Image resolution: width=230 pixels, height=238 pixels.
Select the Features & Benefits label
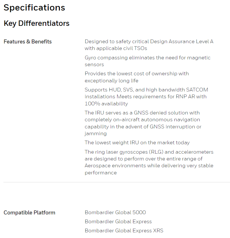click(28, 41)
